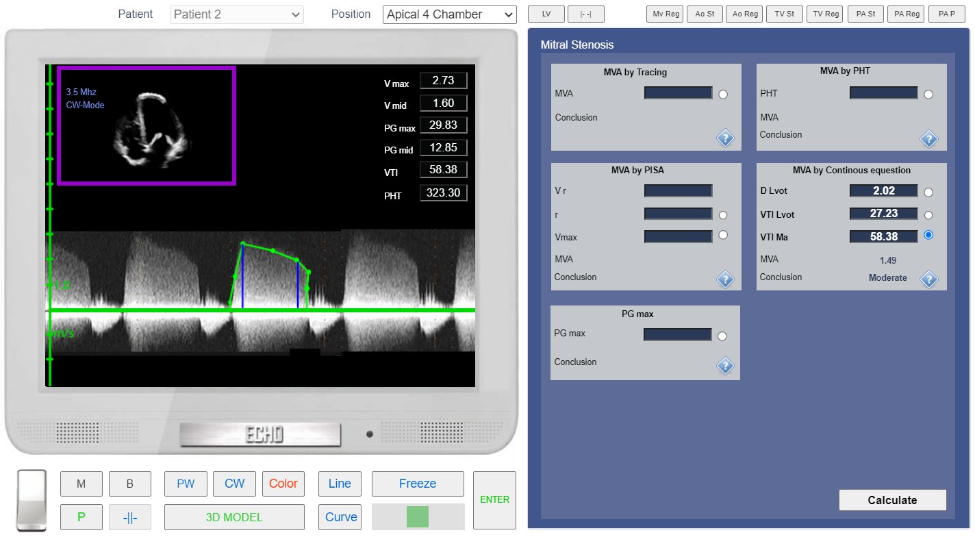
Task: Open the Position dropdown
Action: pos(449,14)
